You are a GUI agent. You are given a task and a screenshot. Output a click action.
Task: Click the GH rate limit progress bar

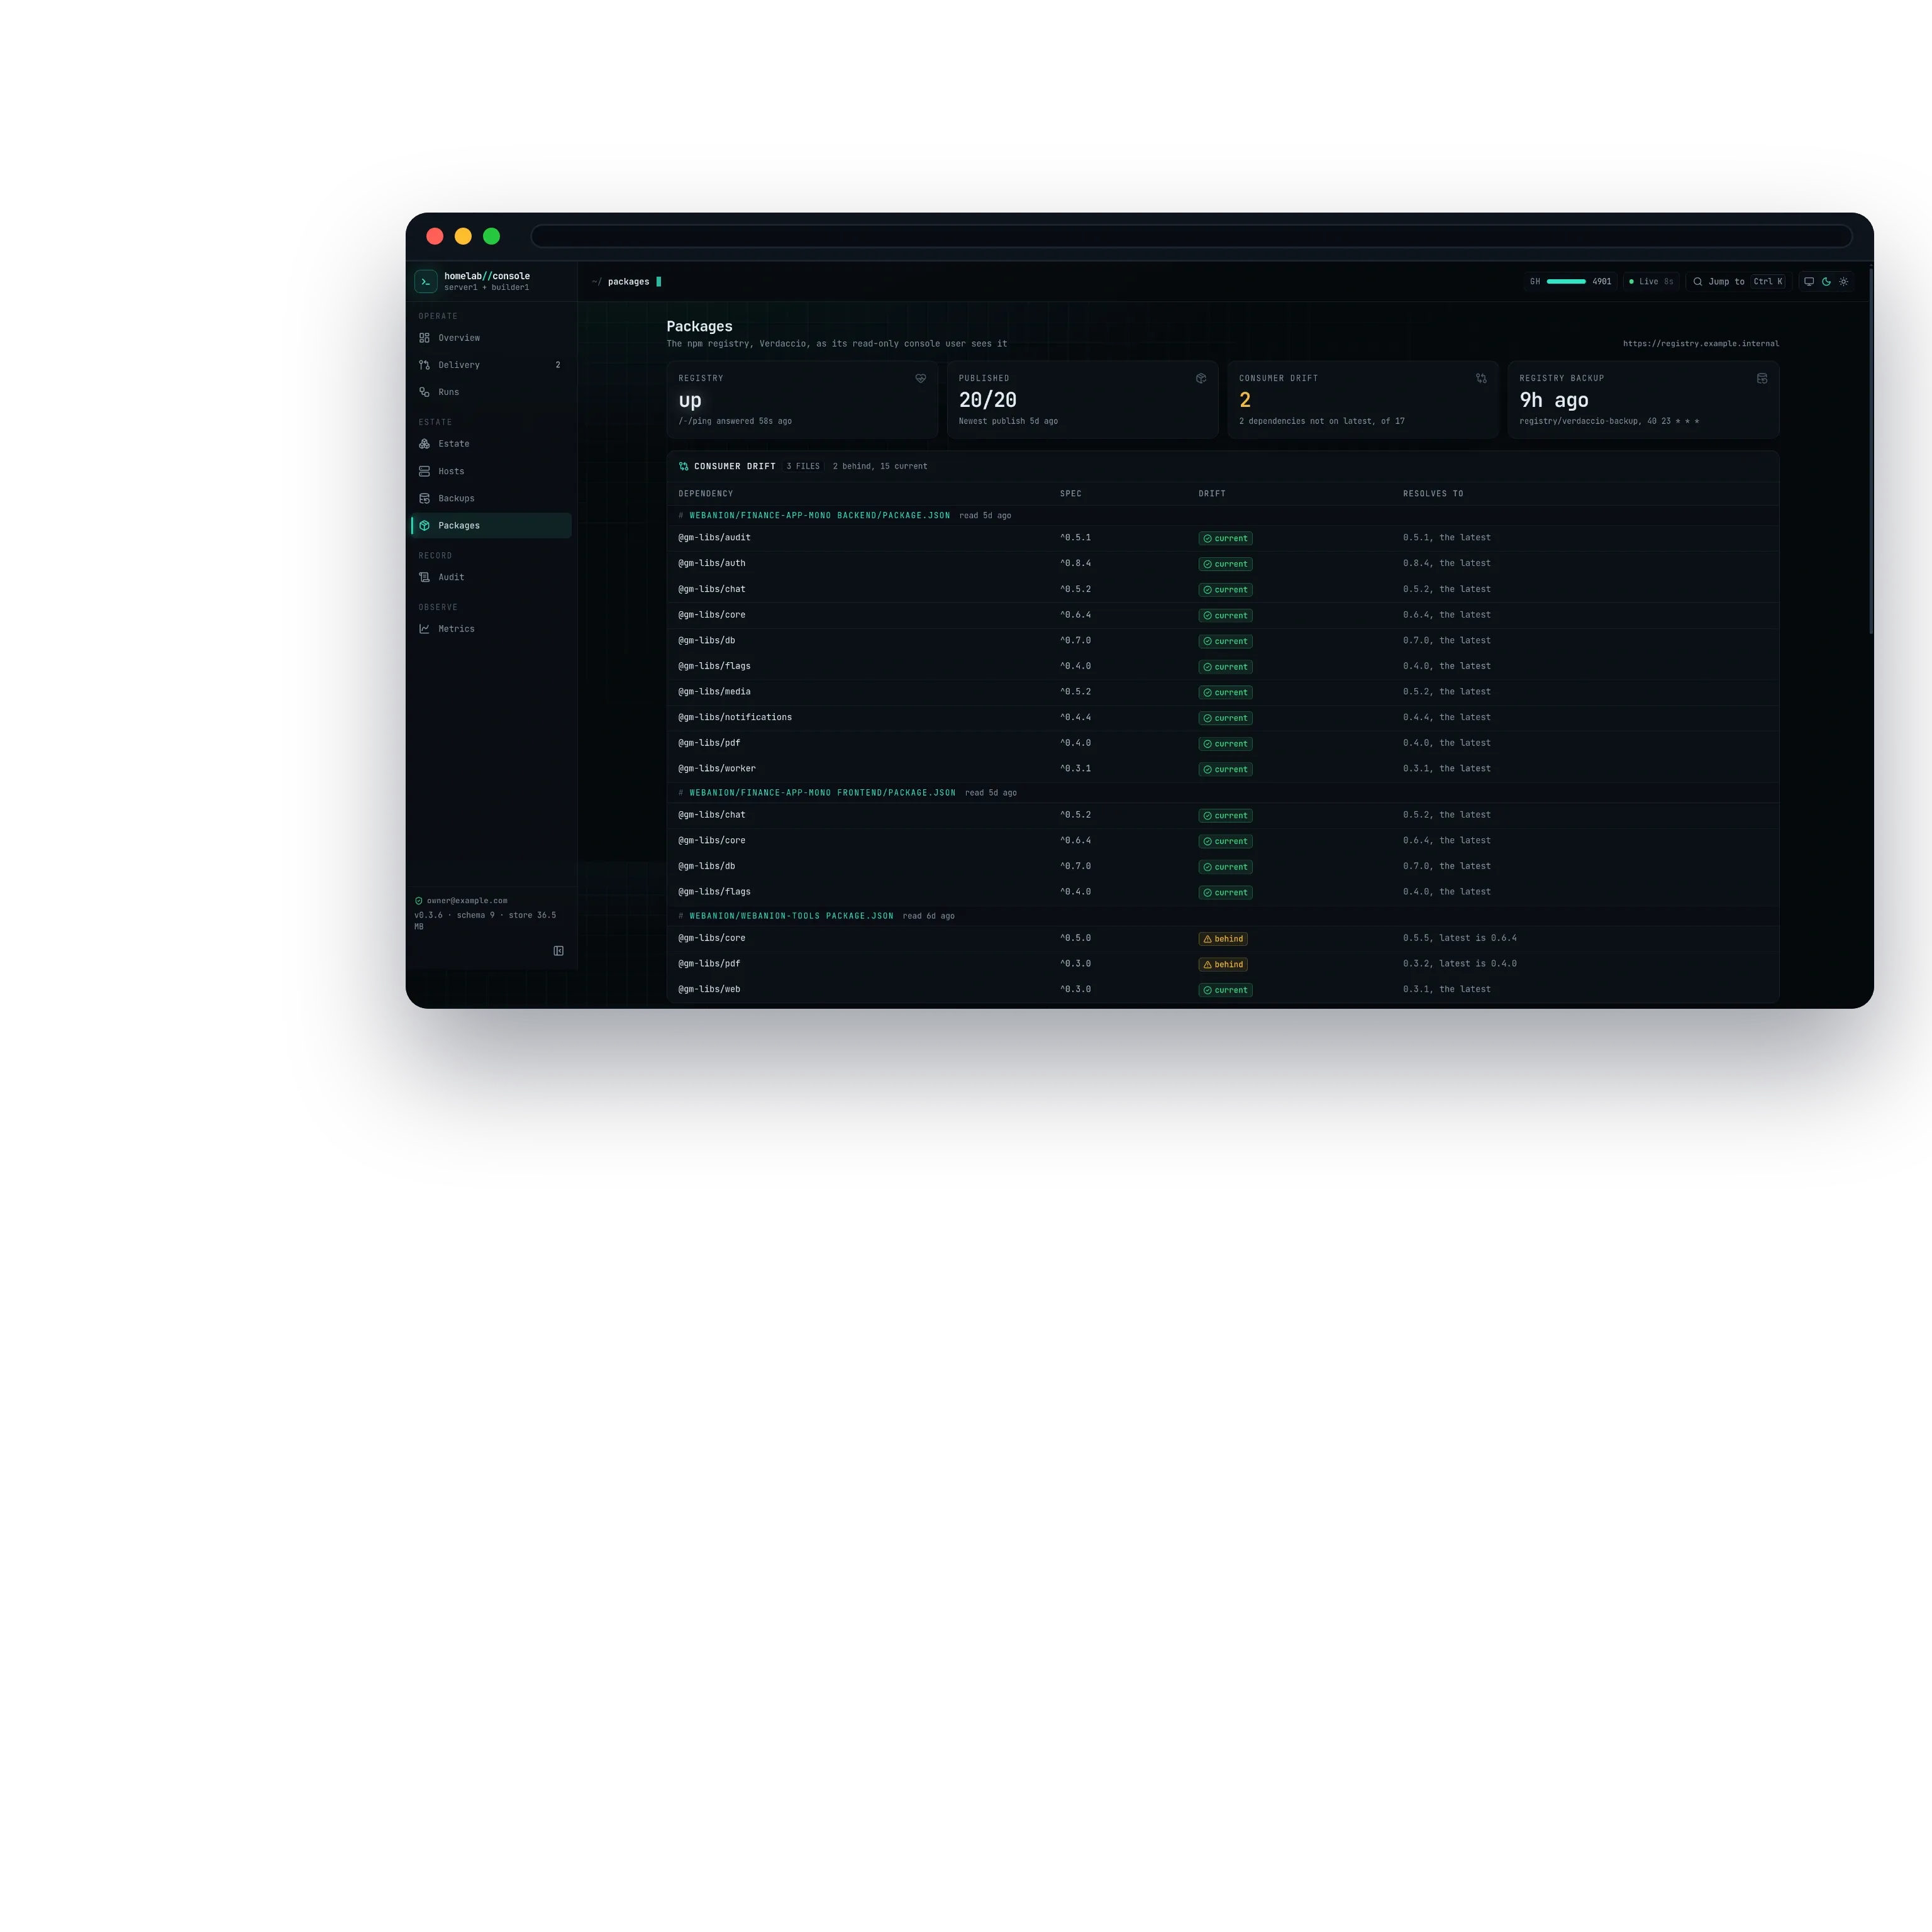[x=1566, y=282]
